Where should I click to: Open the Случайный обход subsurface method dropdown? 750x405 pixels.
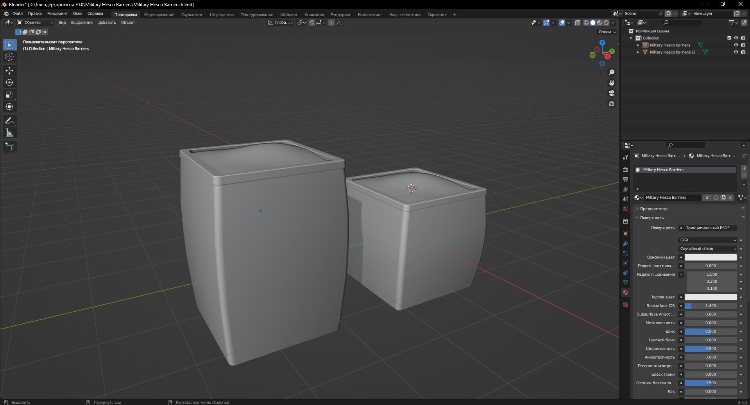707,249
